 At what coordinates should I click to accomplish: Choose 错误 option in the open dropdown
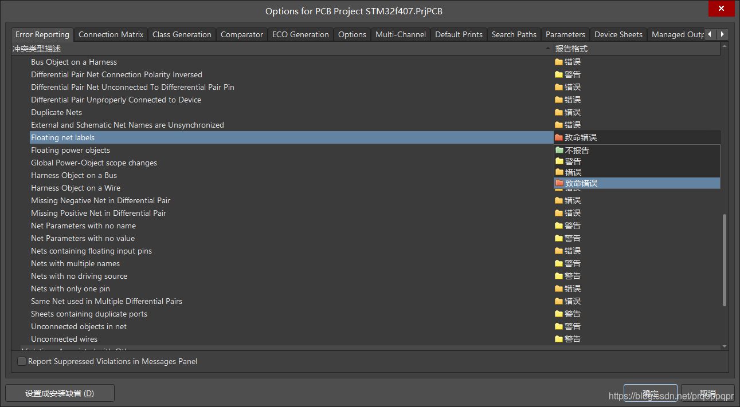573,172
